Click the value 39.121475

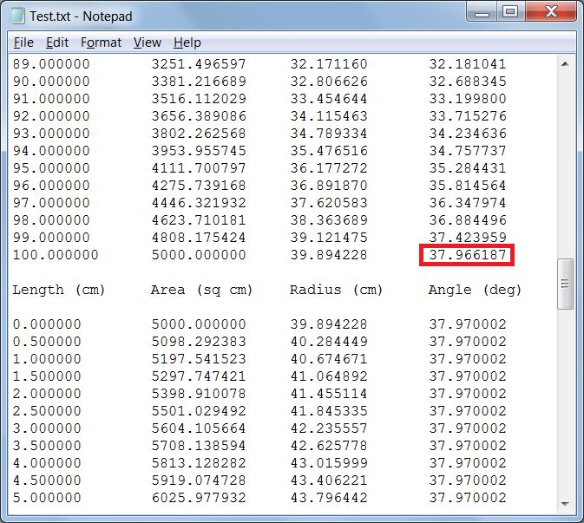pyautogui.click(x=329, y=238)
